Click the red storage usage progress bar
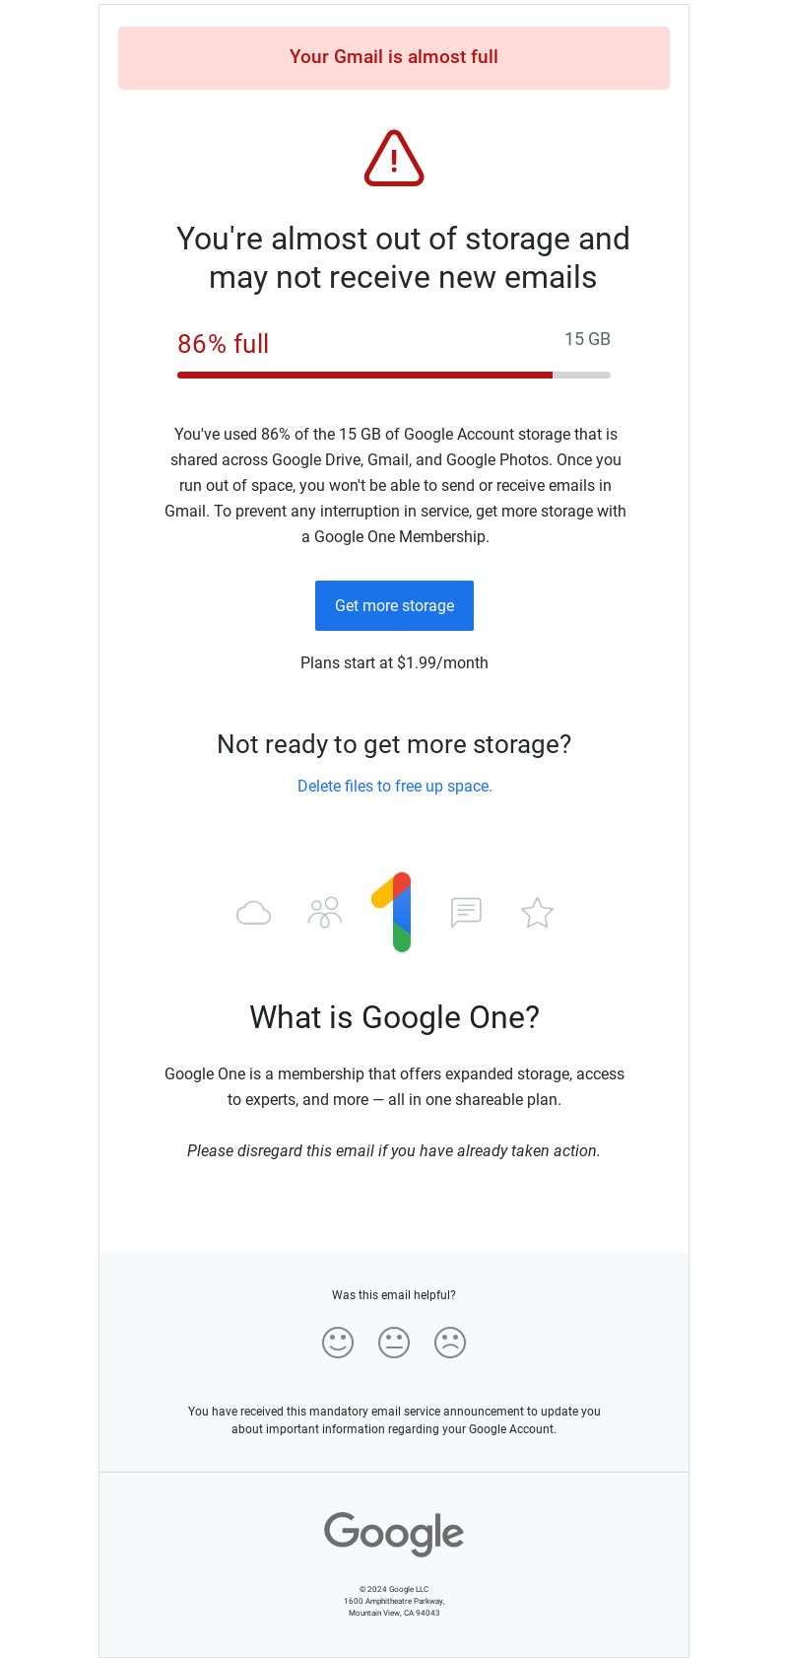Viewport: 788px width, 1658px height. [x=394, y=375]
